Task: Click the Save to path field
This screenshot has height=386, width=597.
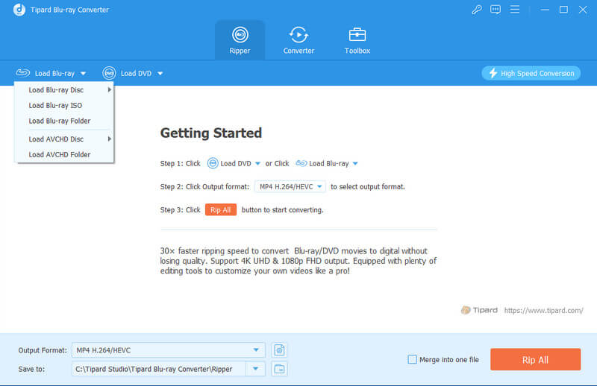Action: point(158,369)
